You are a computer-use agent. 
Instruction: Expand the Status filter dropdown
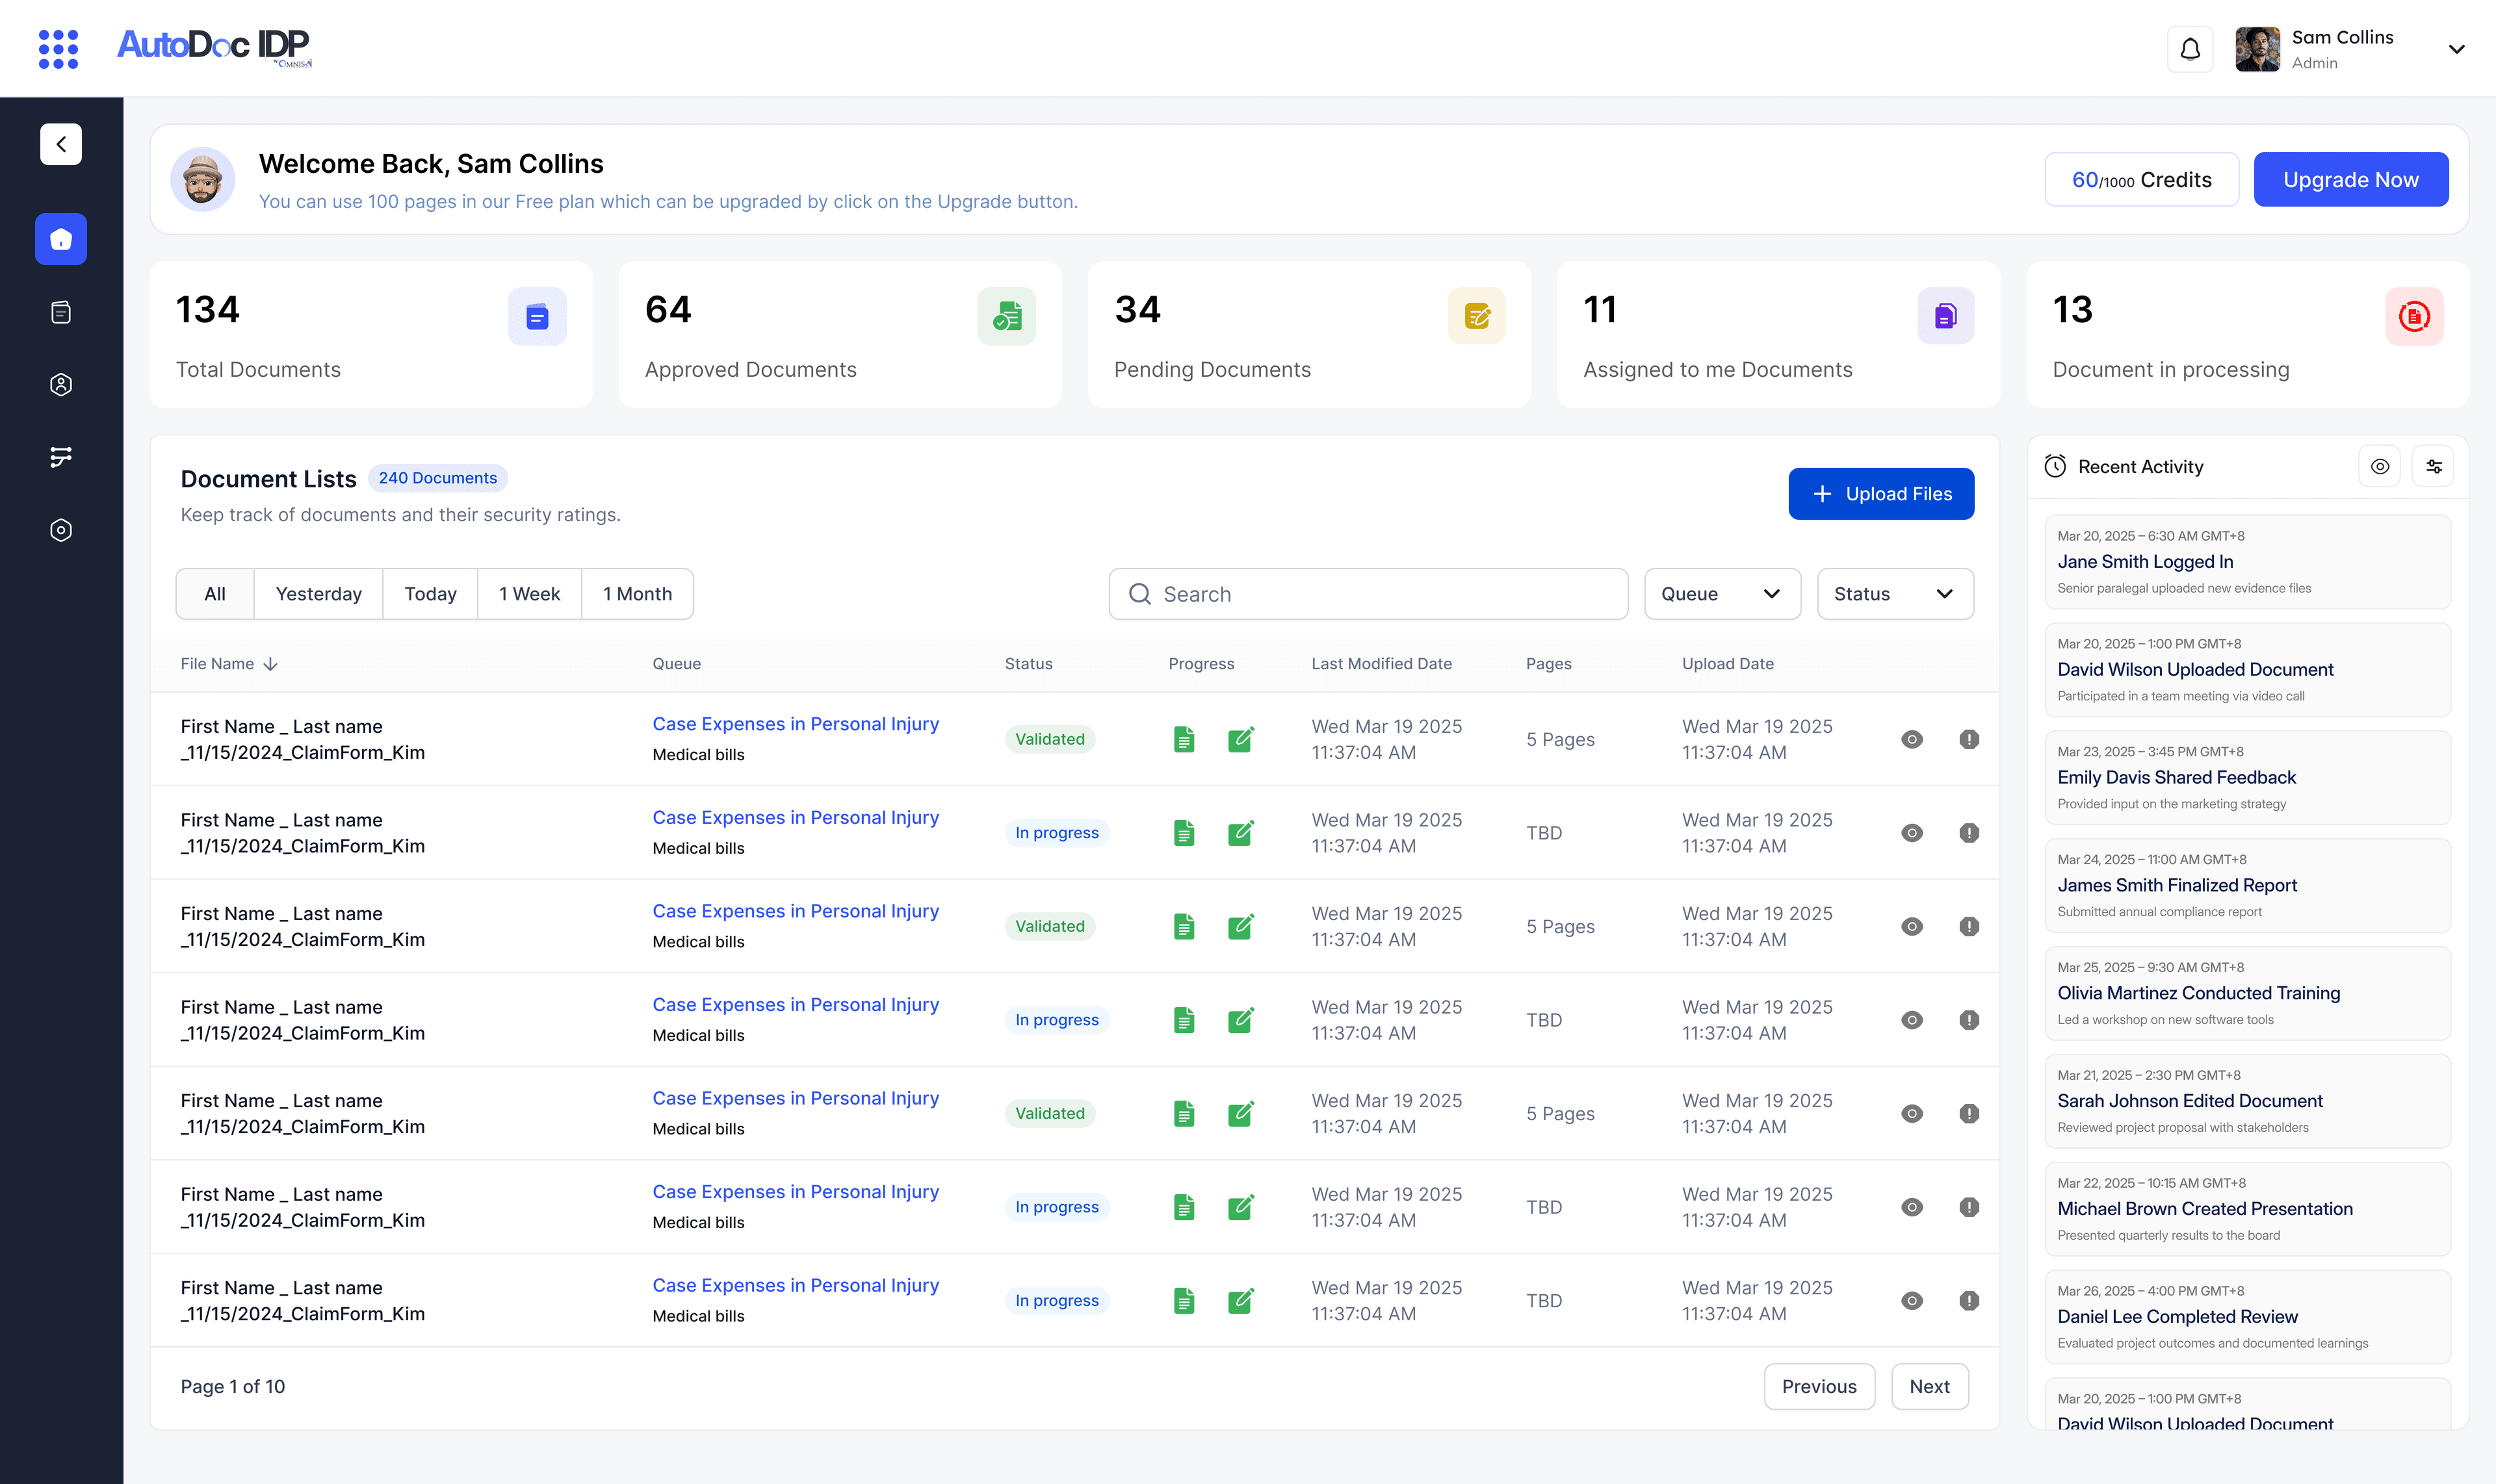pyautogui.click(x=1893, y=594)
